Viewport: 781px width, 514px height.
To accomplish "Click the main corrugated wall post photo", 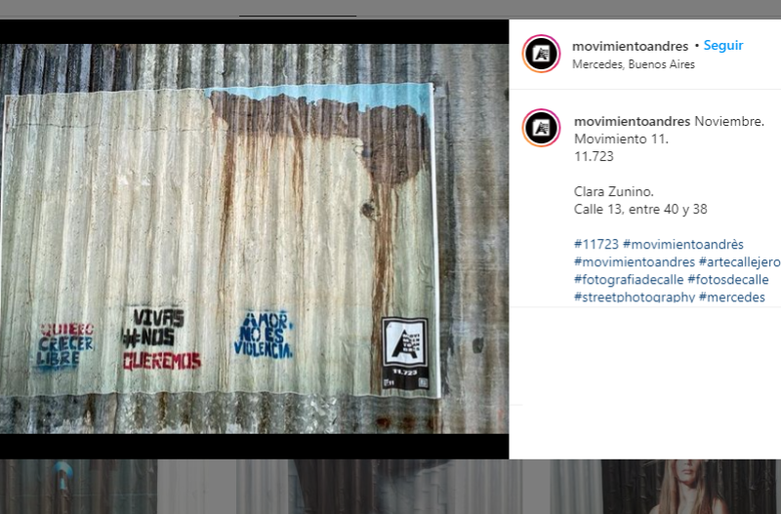I will pyautogui.click(x=254, y=239).
